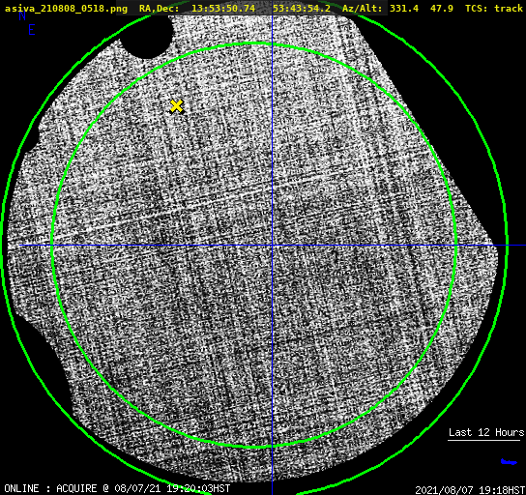
Task: Select the Last 12 Hours label
Action: coord(486,432)
